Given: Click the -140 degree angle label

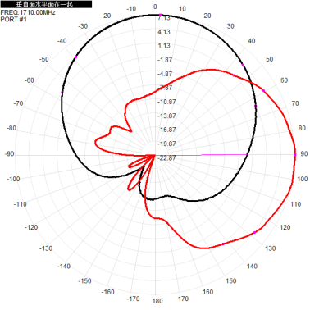Looking at the screenshot, I should 64,266.
